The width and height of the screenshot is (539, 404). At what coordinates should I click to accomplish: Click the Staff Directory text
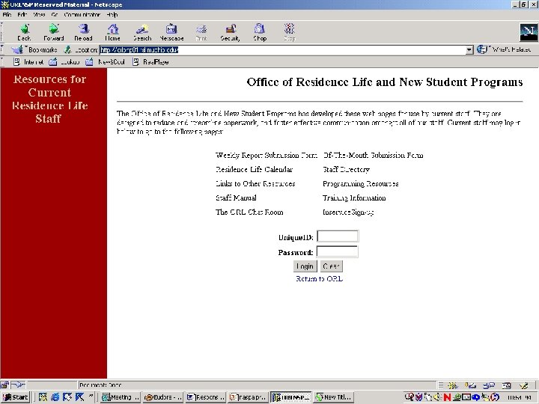346,169
